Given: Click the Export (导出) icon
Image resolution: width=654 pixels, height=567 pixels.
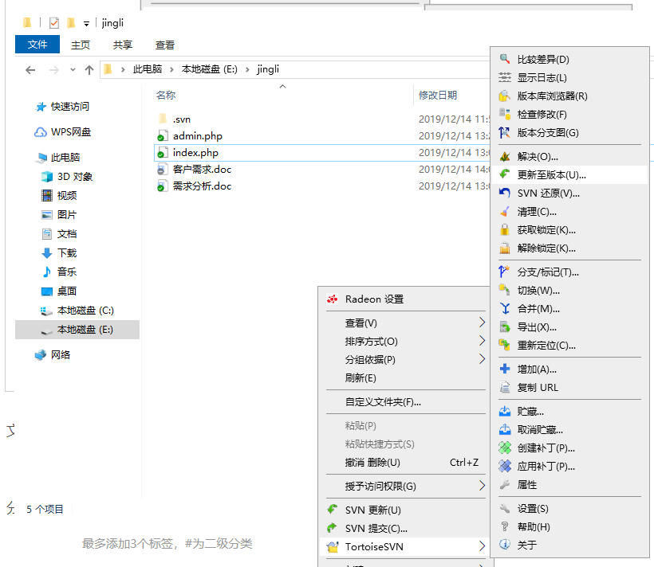Looking at the screenshot, I should tap(505, 327).
